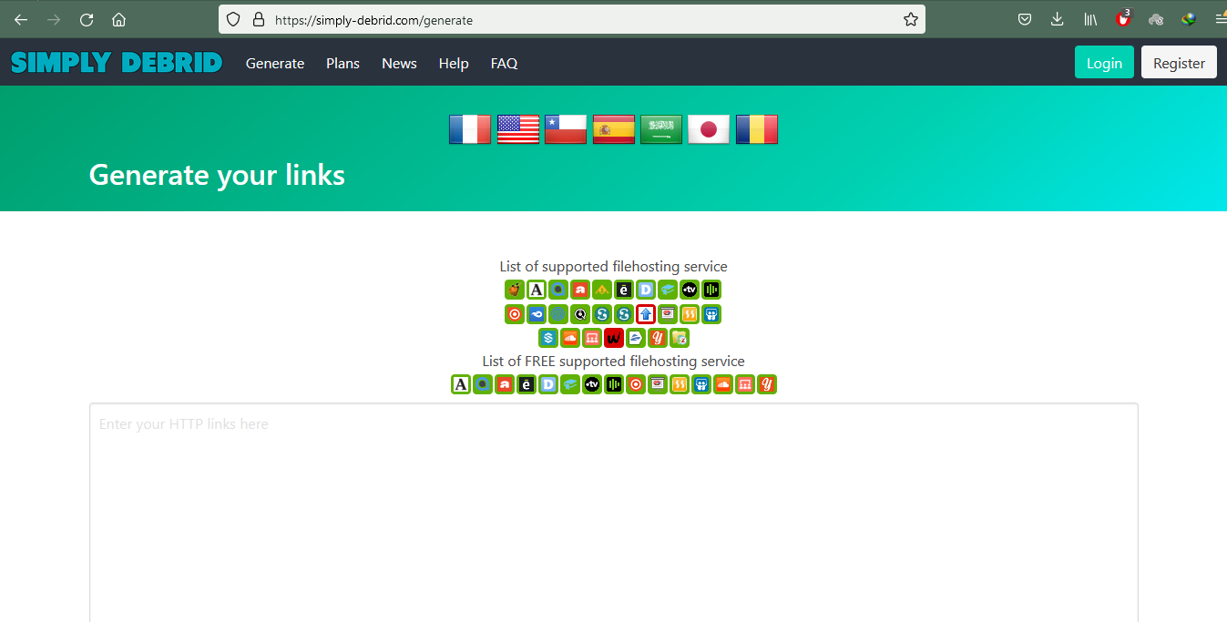Screen dimensions: 1227x622
Task: Select the French flag language
Action: point(470,129)
